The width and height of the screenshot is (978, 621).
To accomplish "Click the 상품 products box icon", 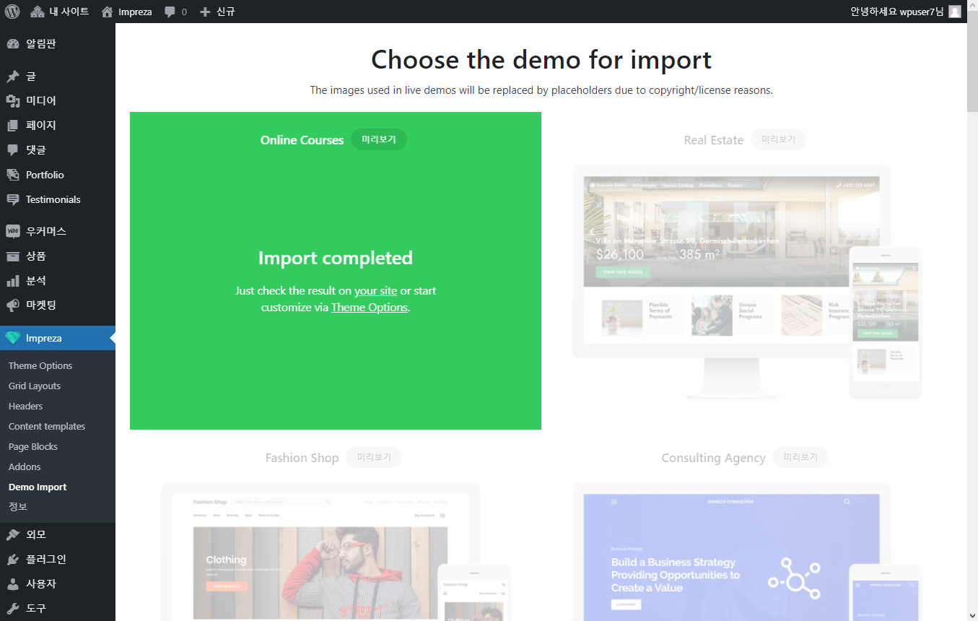I will tap(13, 256).
